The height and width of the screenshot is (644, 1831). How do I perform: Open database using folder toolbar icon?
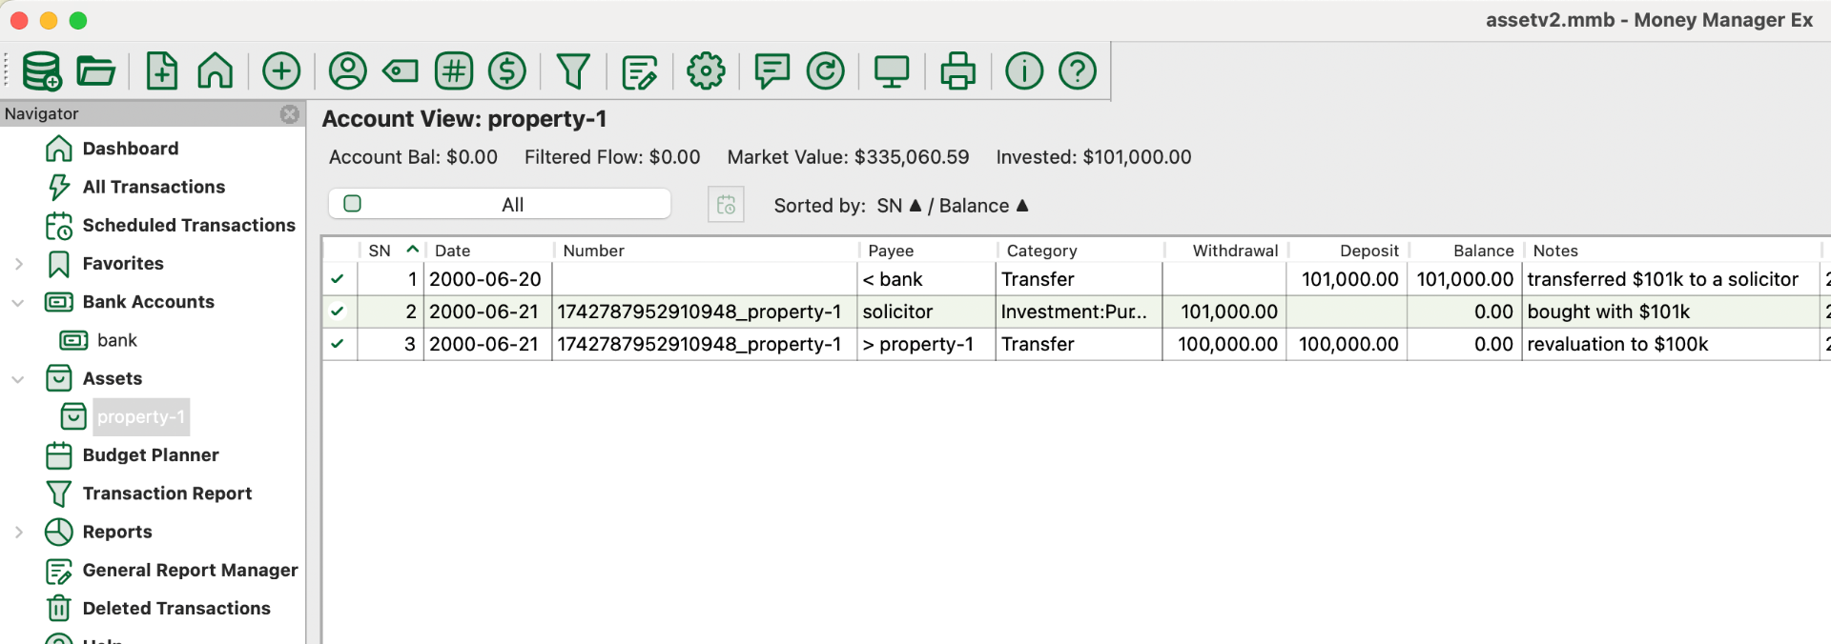(95, 70)
